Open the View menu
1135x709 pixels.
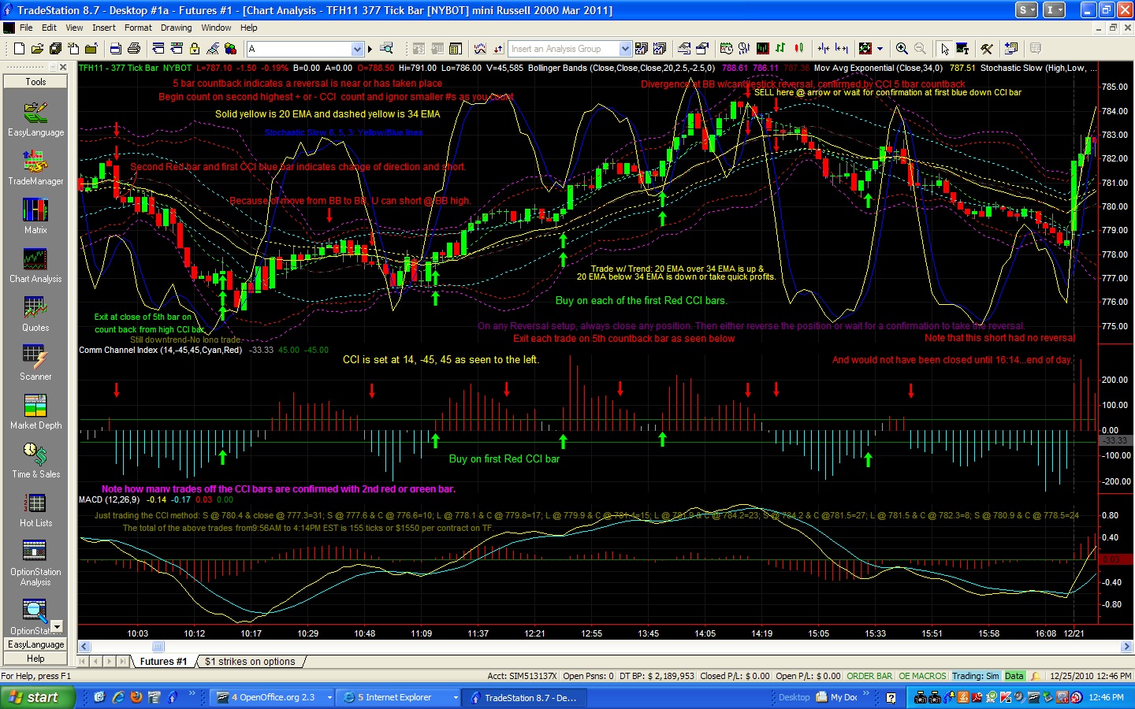[74, 28]
